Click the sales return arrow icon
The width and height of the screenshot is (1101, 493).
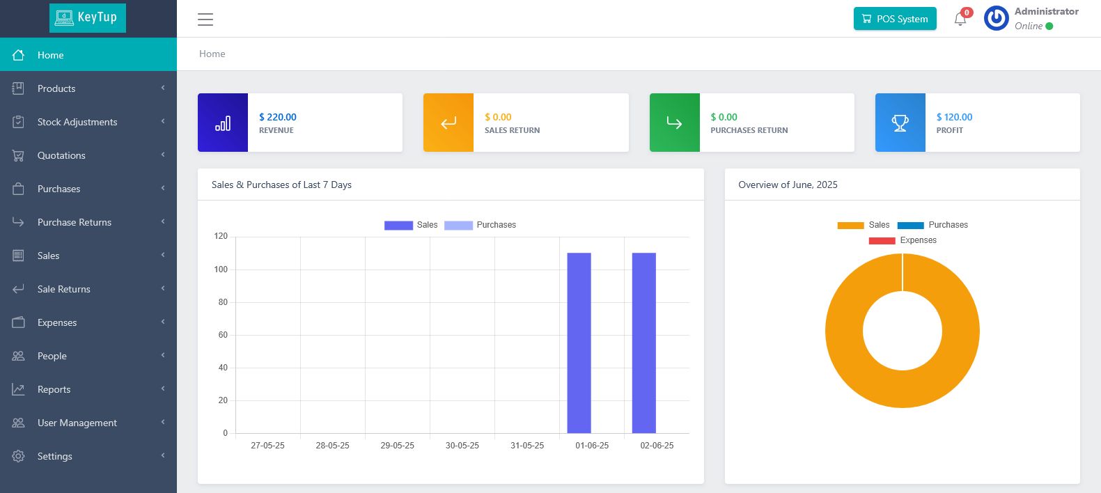pos(448,123)
